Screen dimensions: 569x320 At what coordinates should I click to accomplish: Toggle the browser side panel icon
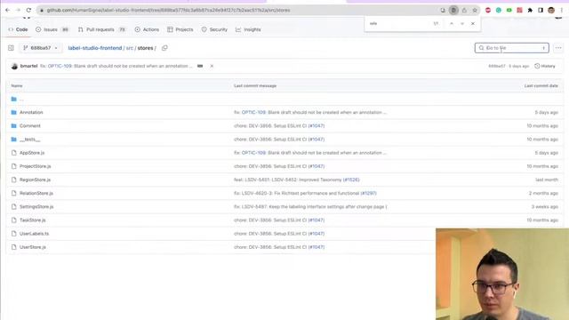point(541,11)
